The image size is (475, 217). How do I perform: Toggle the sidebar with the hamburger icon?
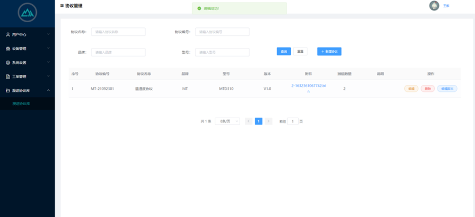click(x=62, y=6)
